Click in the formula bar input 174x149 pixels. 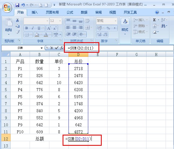(119, 48)
